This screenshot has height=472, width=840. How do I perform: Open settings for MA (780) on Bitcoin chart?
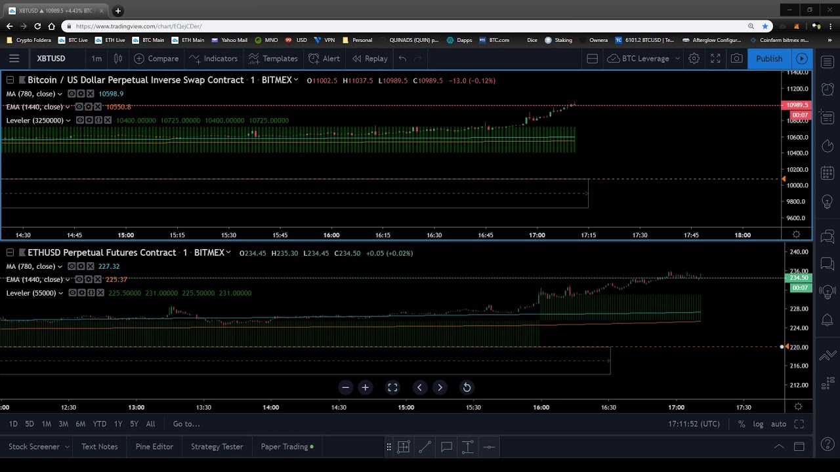click(x=81, y=94)
